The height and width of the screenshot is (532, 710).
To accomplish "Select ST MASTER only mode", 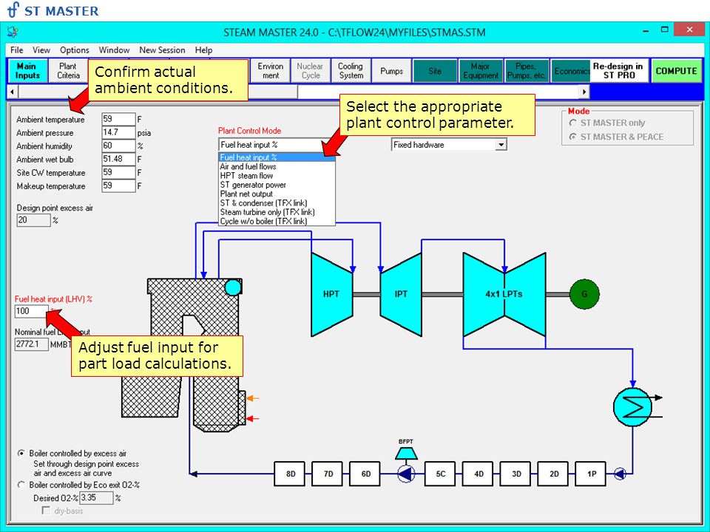I will click(606, 123).
